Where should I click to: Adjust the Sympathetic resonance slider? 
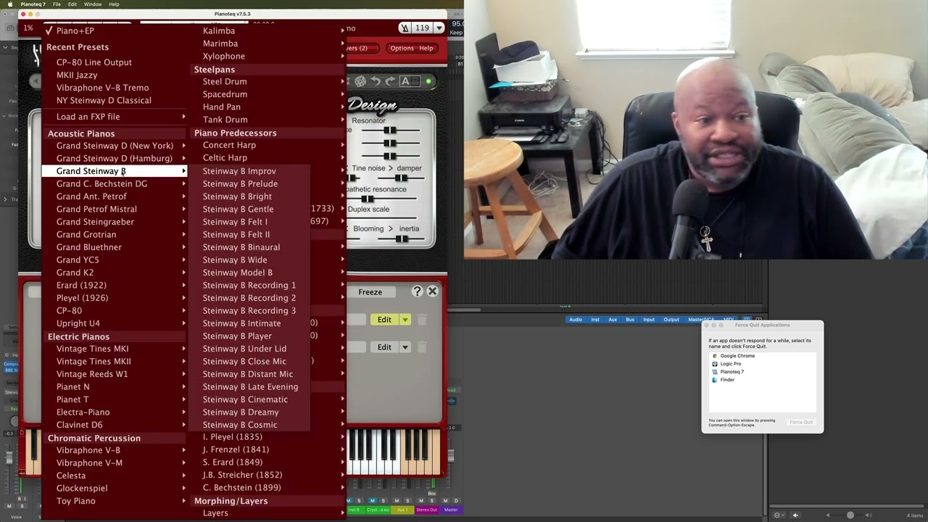(x=368, y=199)
